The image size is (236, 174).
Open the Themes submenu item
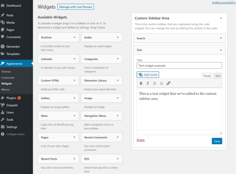tap(6, 72)
